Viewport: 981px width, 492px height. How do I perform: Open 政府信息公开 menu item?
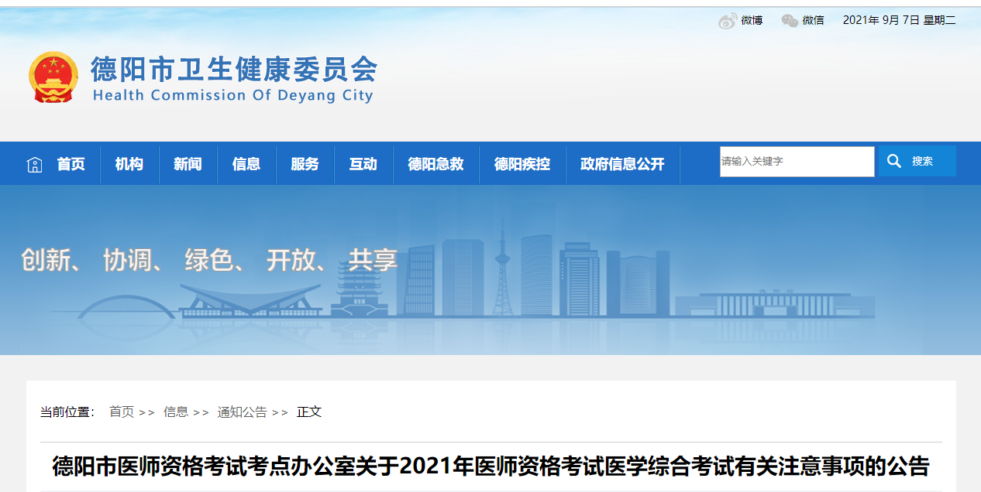(x=622, y=164)
